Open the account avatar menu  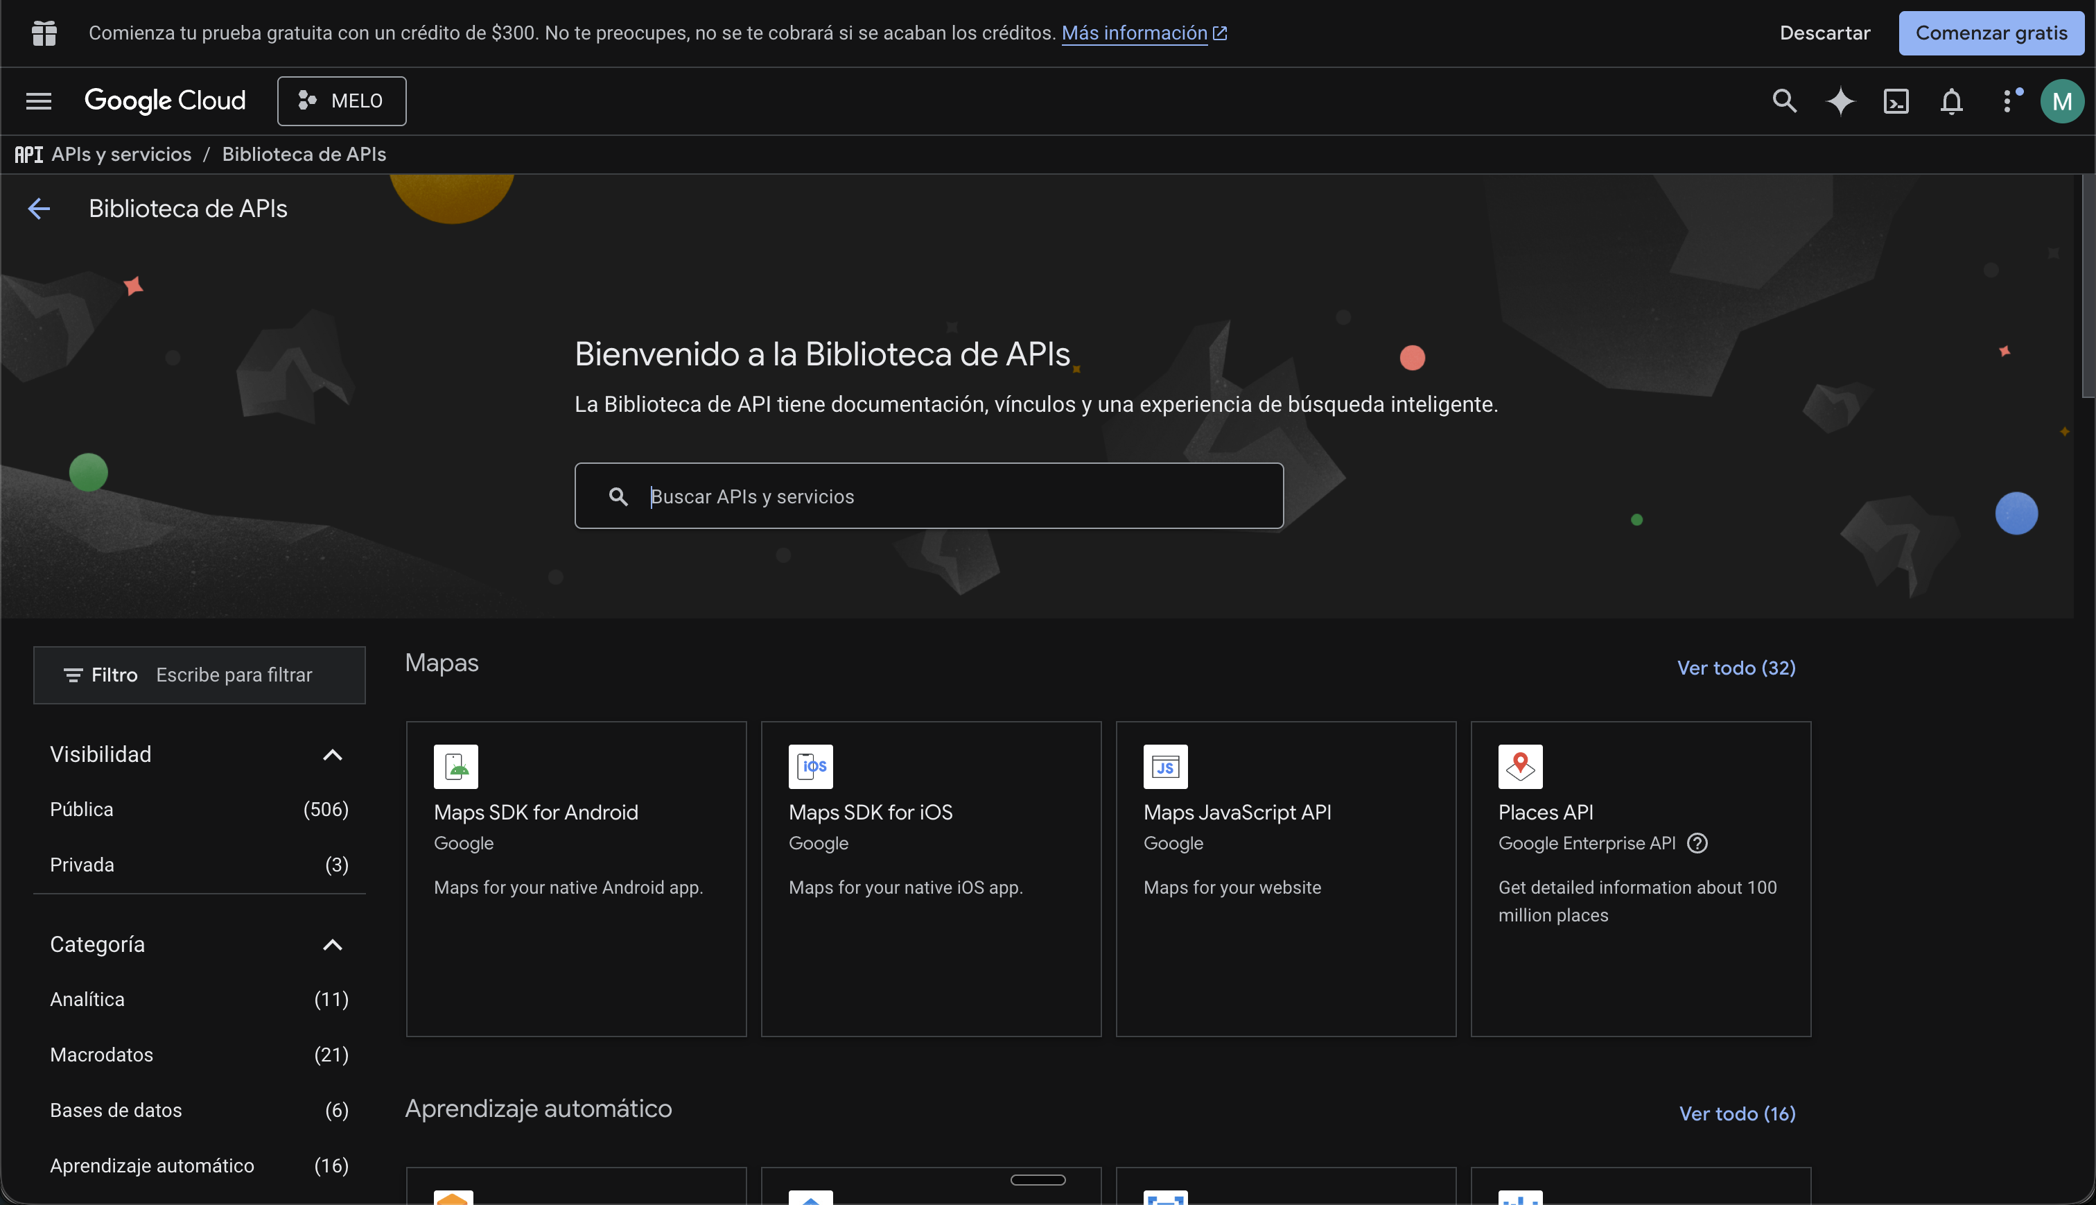click(2063, 100)
